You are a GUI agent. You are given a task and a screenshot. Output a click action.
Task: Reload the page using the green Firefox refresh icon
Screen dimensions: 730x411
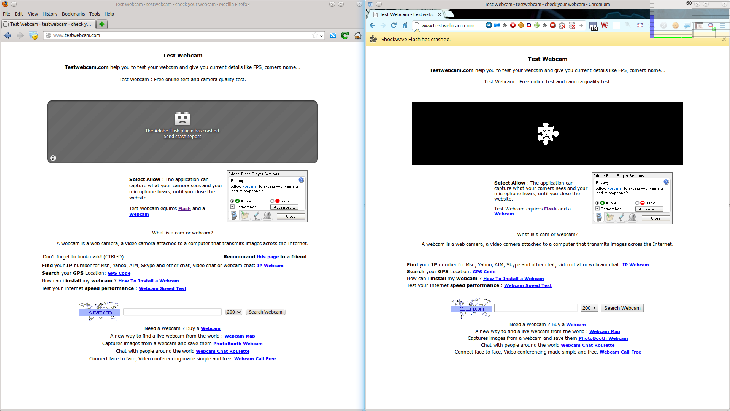tap(345, 35)
